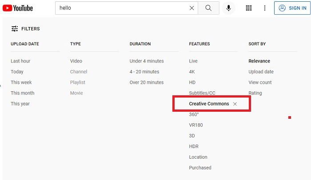This screenshot has height=180, width=311.
Task: Enable the 3D feature filter
Action: click(192, 136)
